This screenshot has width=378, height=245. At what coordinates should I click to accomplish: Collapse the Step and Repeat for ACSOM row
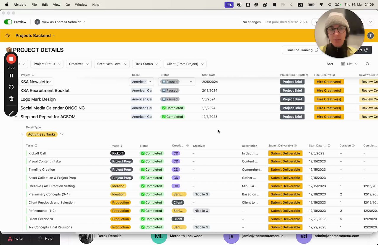tap(16, 117)
